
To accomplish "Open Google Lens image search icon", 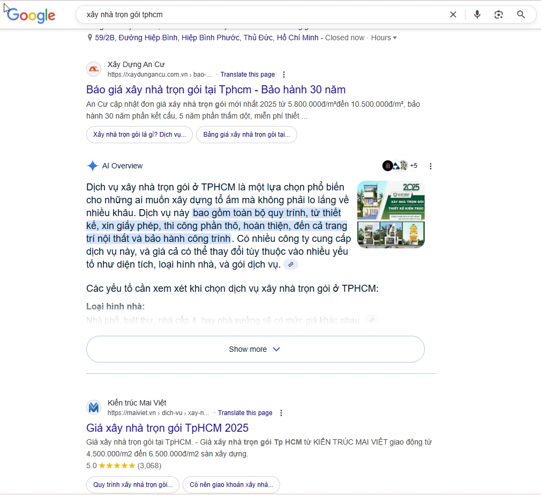I will pos(499,14).
